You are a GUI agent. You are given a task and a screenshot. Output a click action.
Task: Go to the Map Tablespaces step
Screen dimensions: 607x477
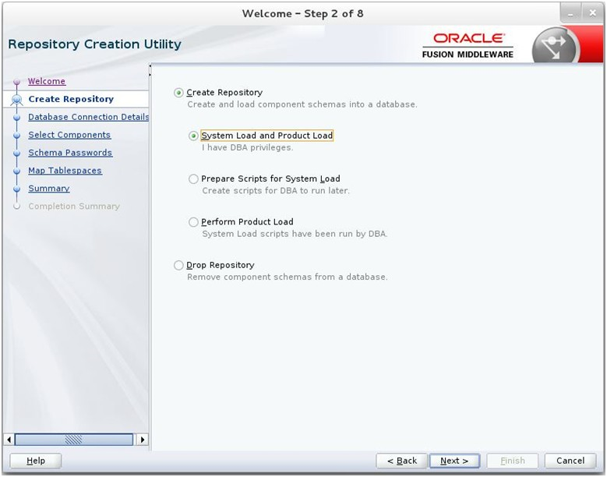[65, 171]
